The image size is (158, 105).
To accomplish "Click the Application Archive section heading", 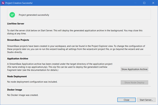I will 18,59.
